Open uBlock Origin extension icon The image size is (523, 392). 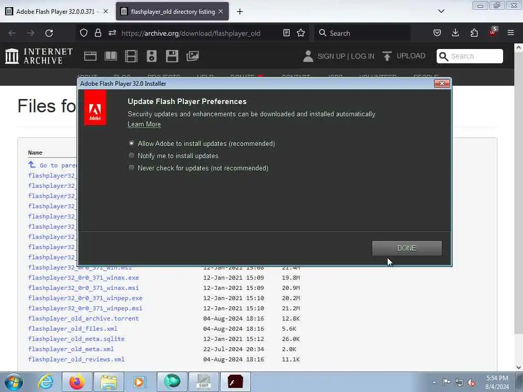[x=493, y=32]
